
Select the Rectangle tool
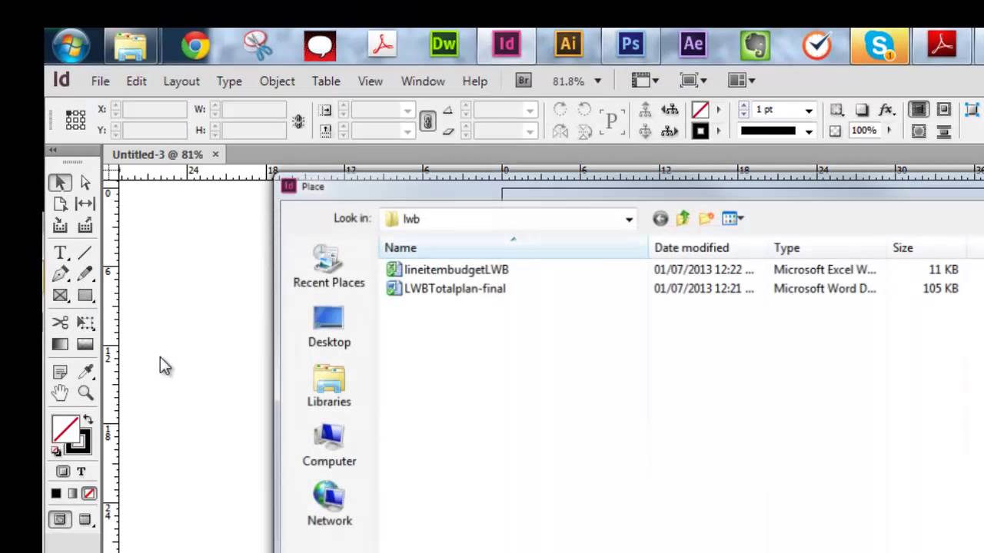[x=85, y=296]
